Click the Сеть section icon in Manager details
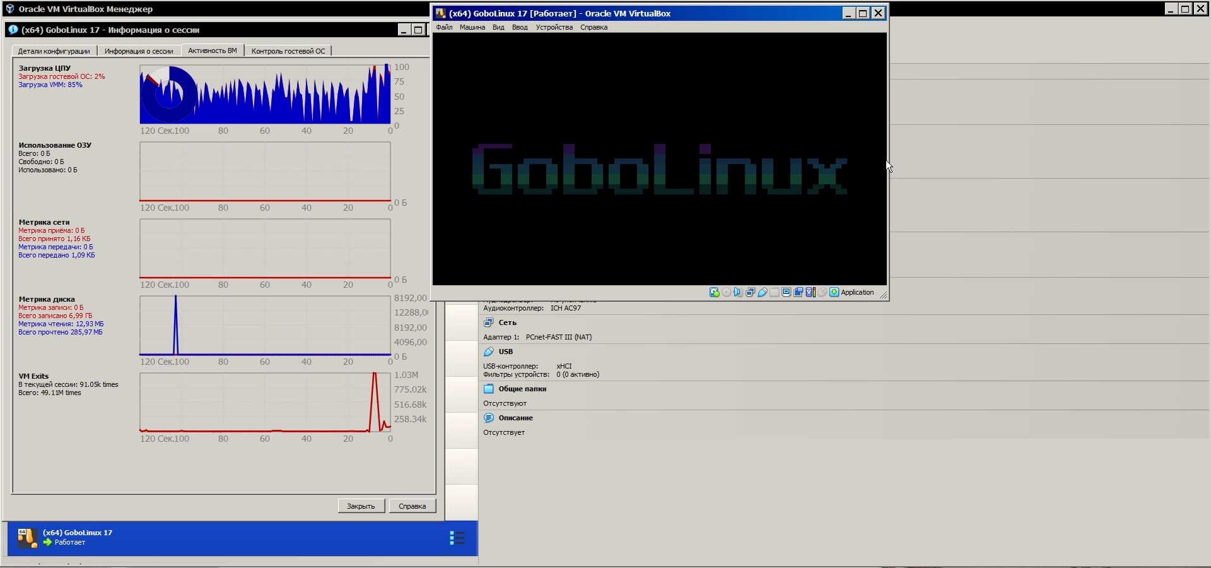Viewport: 1211px width, 568px height. pyautogui.click(x=488, y=322)
